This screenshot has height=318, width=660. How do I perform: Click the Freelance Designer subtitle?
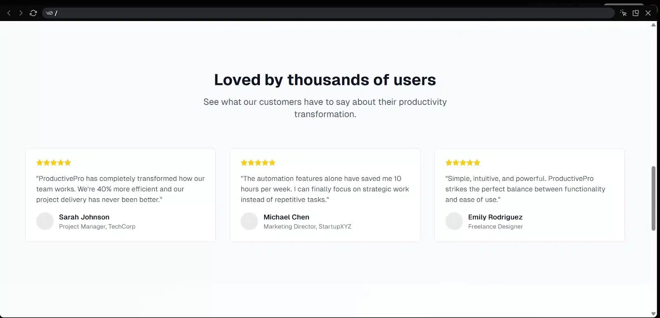point(495,226)
